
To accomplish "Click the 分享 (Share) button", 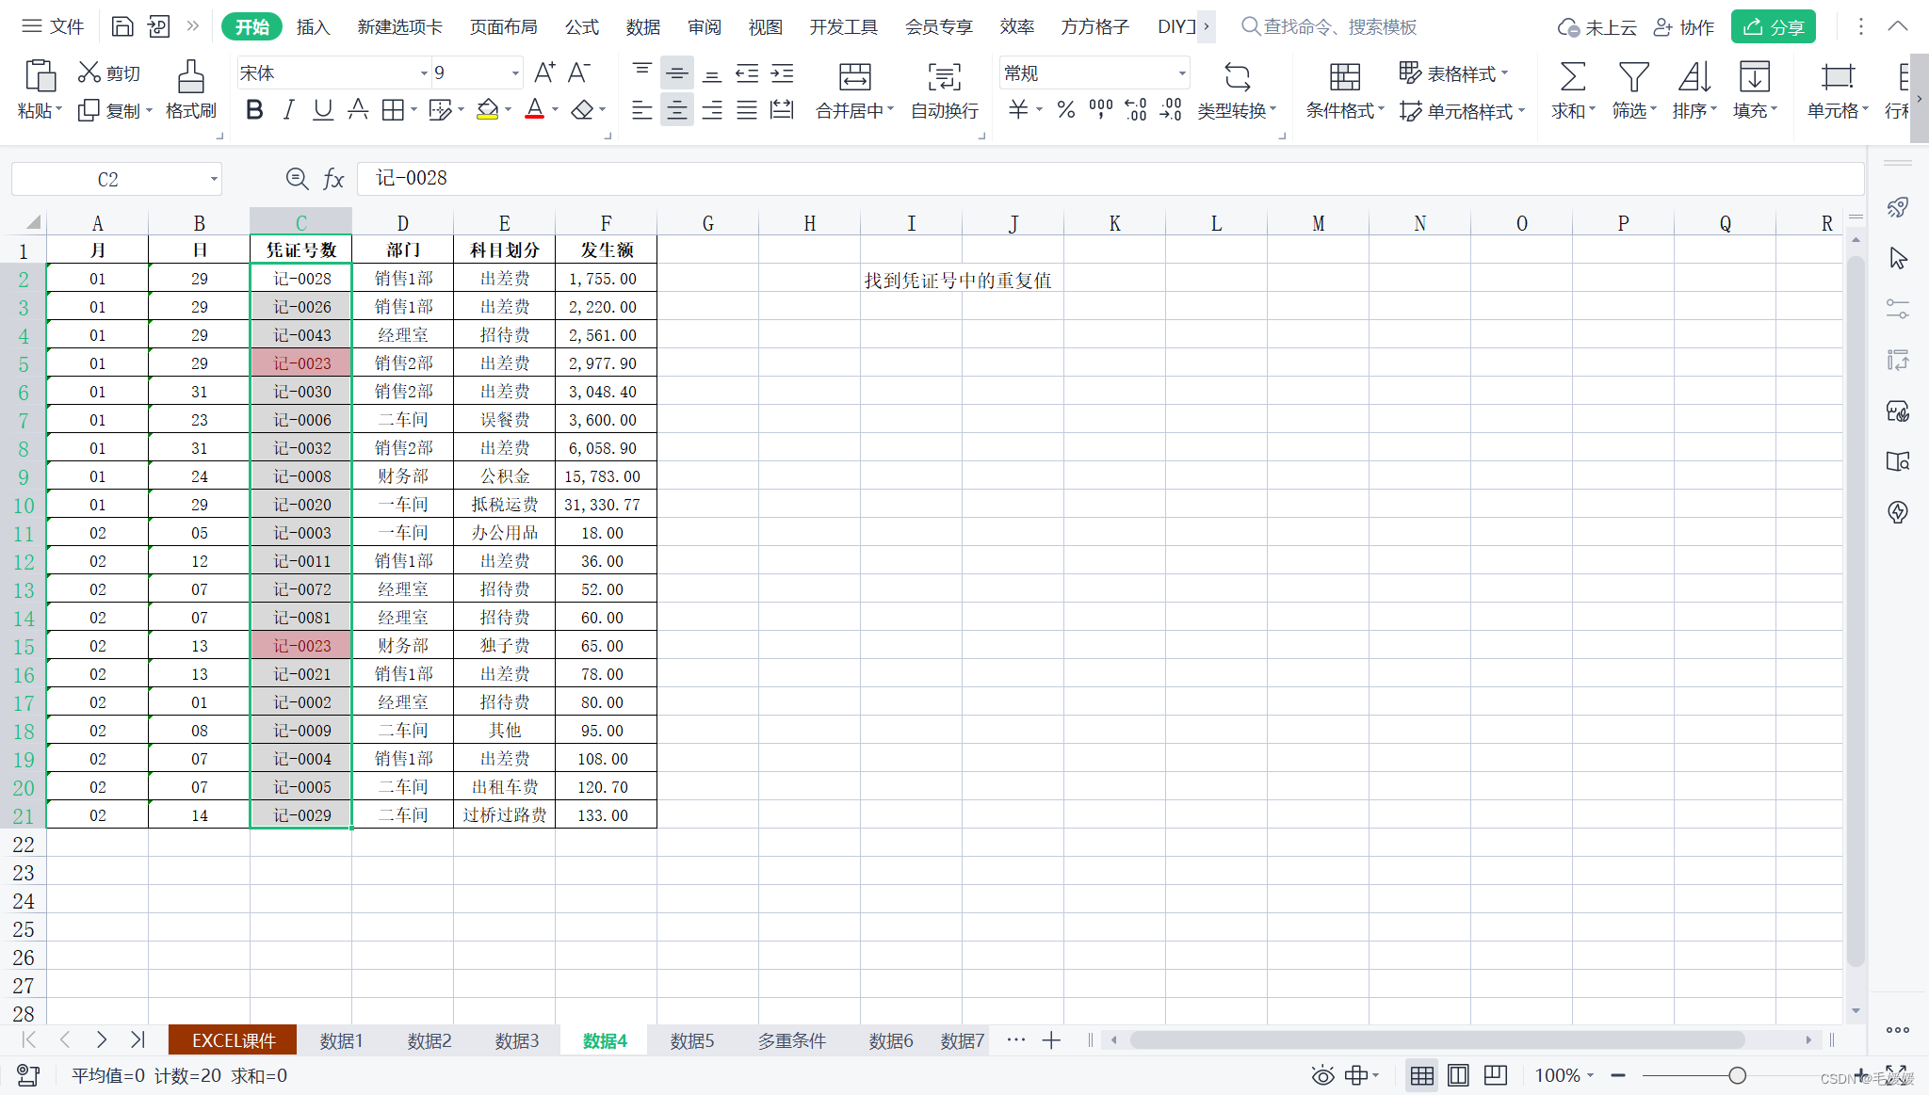I will click(1774, 26).
